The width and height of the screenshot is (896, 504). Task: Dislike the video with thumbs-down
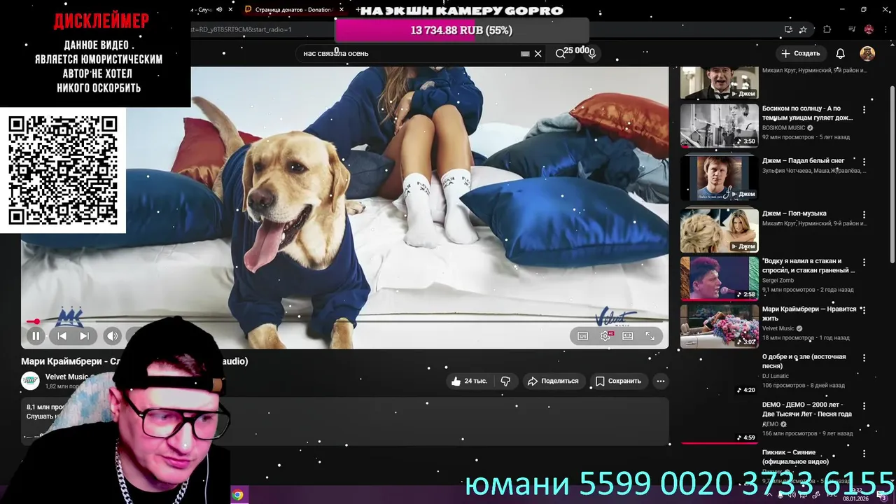[505, 381]
